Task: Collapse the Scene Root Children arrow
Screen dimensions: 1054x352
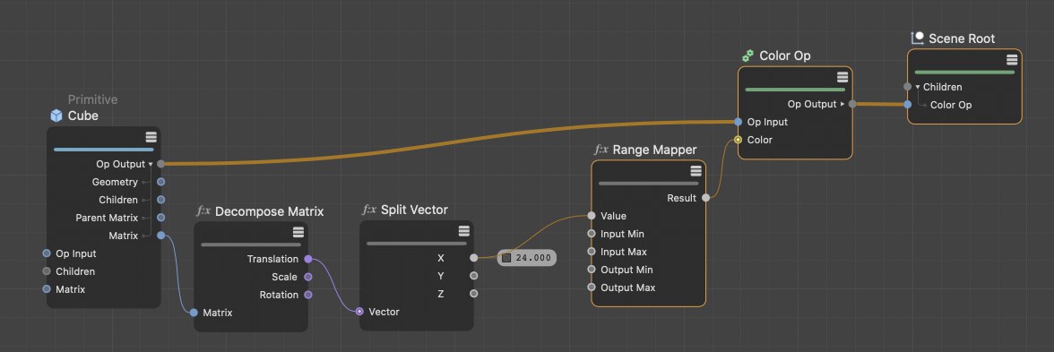Action: pyautogui.click(x=918, y=88)
